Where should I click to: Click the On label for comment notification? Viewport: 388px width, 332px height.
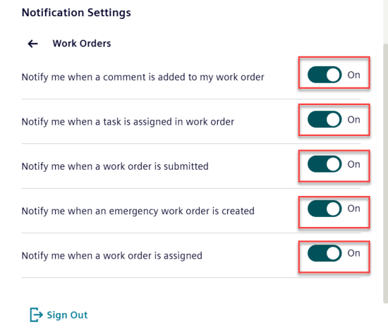click(x=354, y=75)
